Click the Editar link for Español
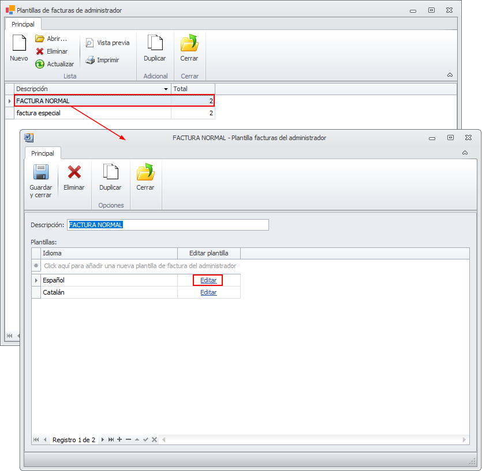Image resolution: width=482 pixels, height=471 pixels. (208, 280)
